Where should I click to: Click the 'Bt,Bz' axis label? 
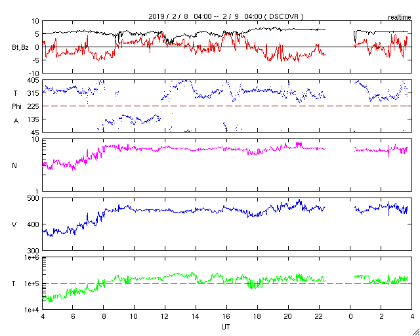(20, 49)
